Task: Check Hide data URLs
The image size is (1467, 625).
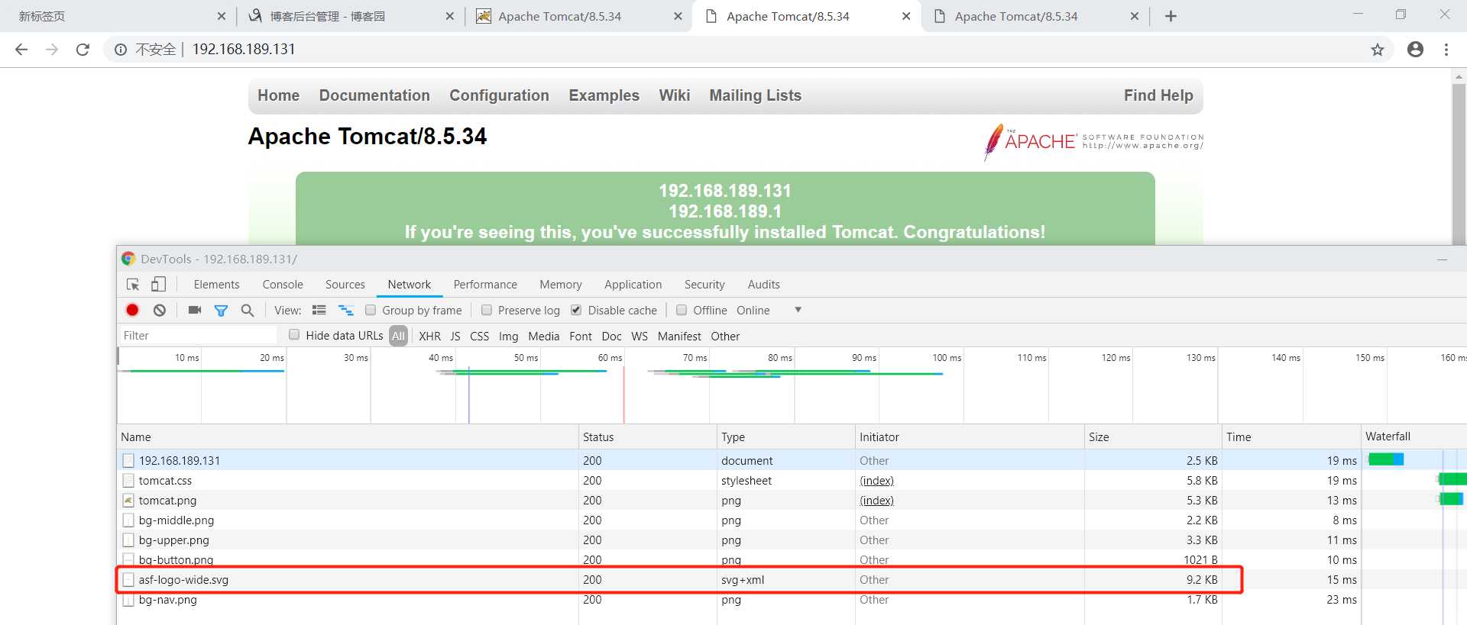Action: pos(294,334)
